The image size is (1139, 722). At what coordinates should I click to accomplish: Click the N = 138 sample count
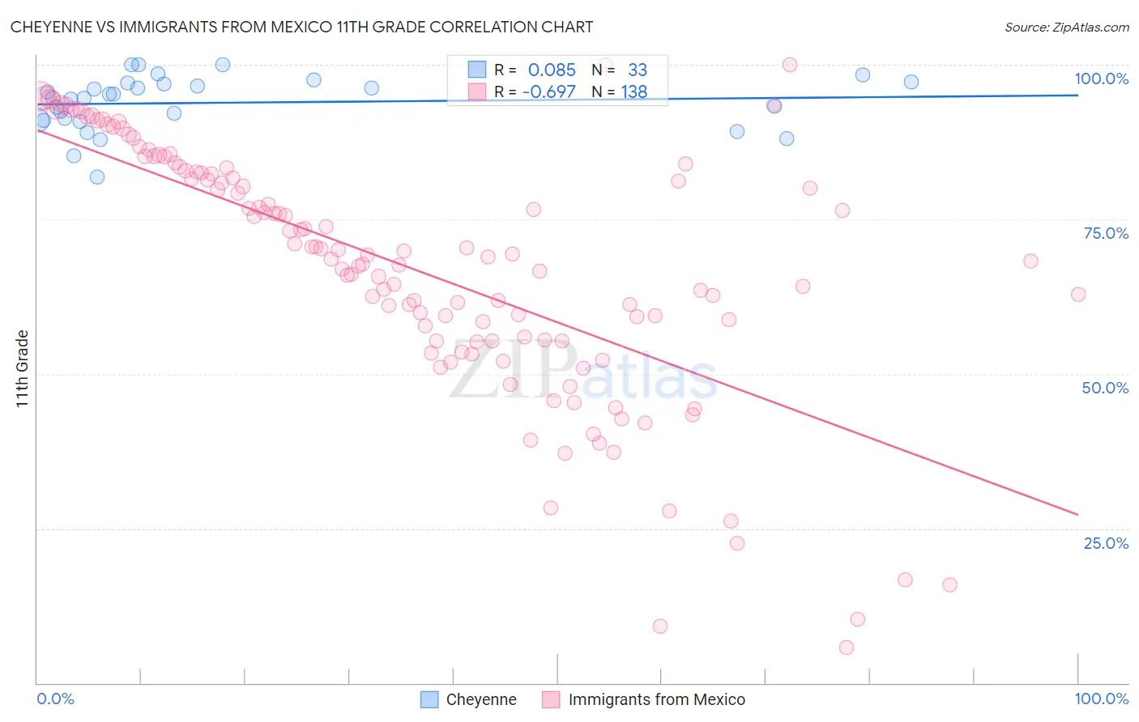tap(620, 91)
